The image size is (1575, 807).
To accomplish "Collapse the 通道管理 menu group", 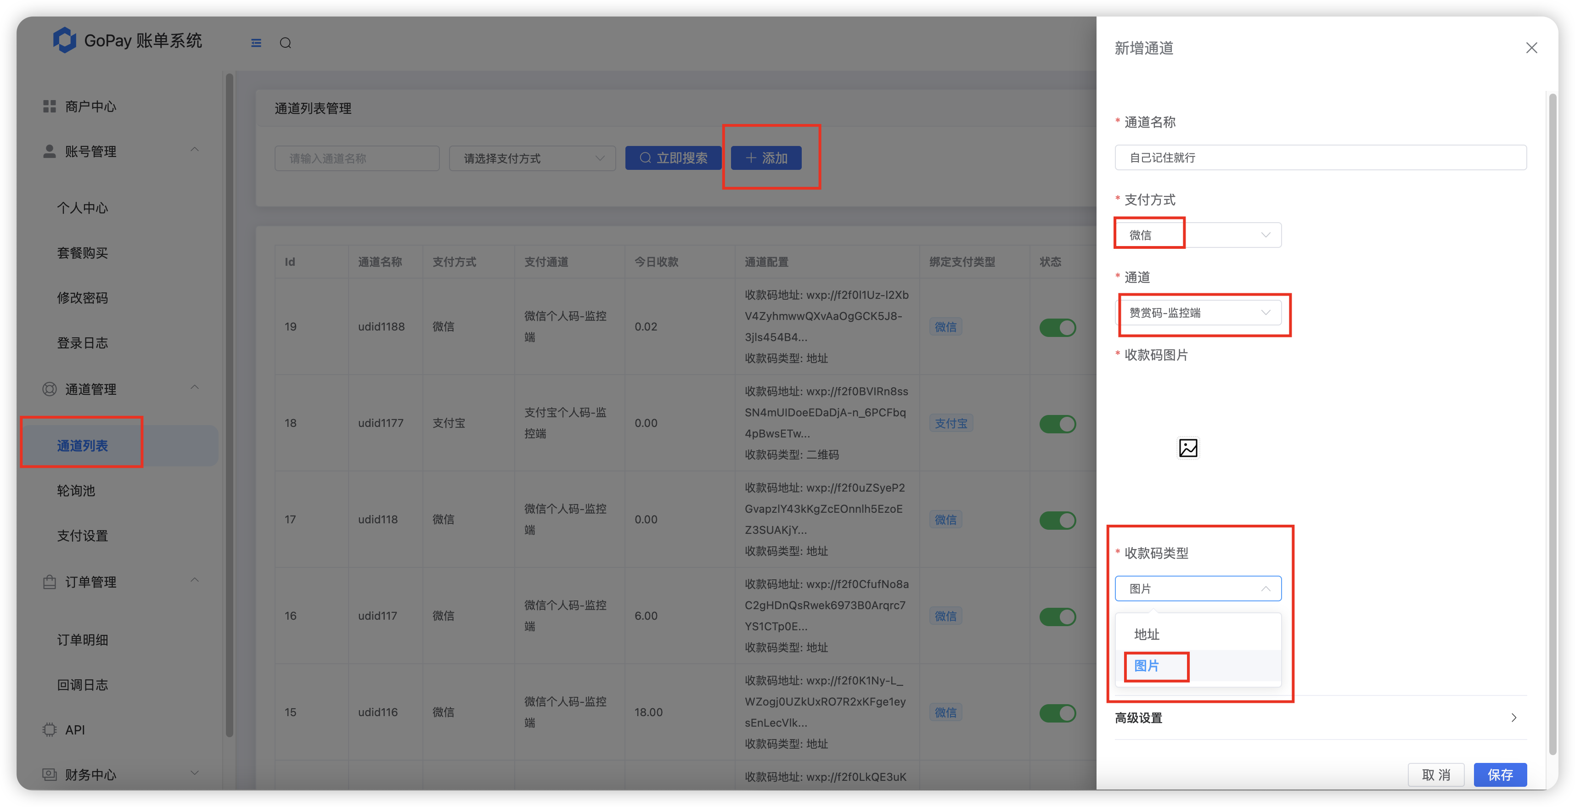I will [194, 387].
